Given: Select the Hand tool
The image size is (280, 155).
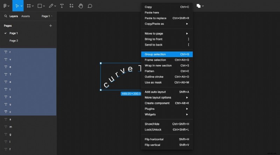Looking at the screenshot, I should pyautogui.click(x=80, y=6).
